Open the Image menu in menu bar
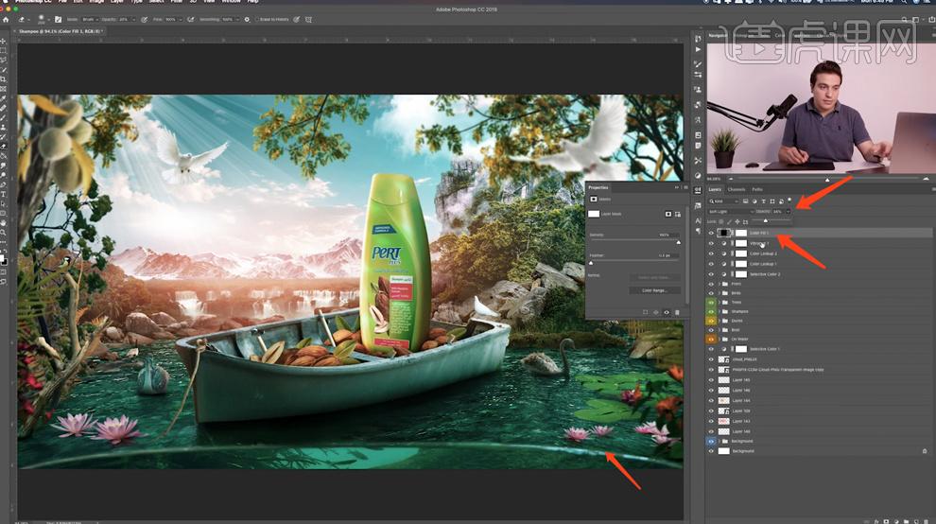936x524 pixels. 96,2
